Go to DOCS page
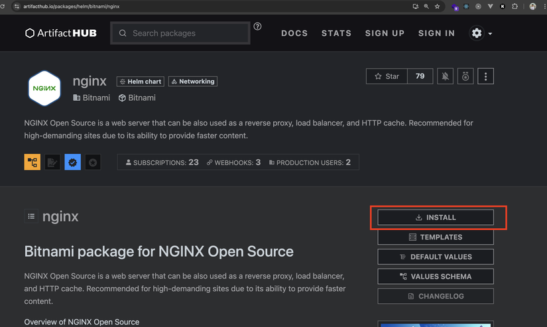547x327 pixels. tap(294, 33)
